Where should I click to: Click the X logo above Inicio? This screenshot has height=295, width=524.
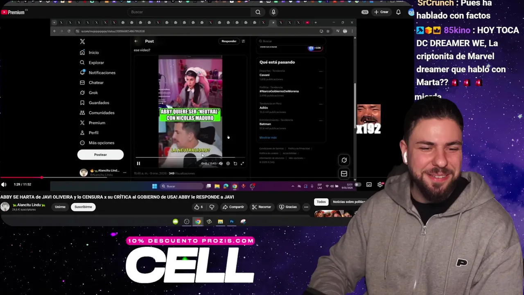click(82, 41)
